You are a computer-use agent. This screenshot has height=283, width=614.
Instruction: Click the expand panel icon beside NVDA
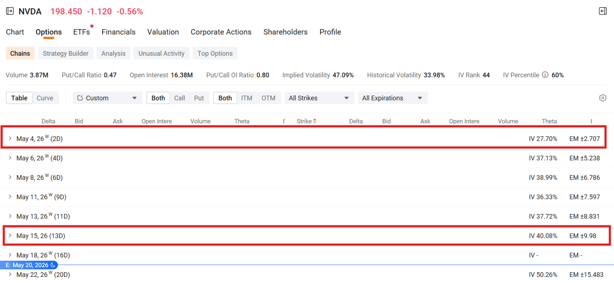click(10, 11)
